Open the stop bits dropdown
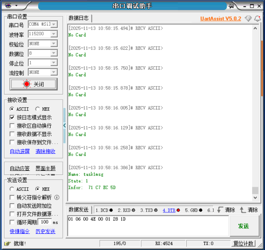 [54, 63]
